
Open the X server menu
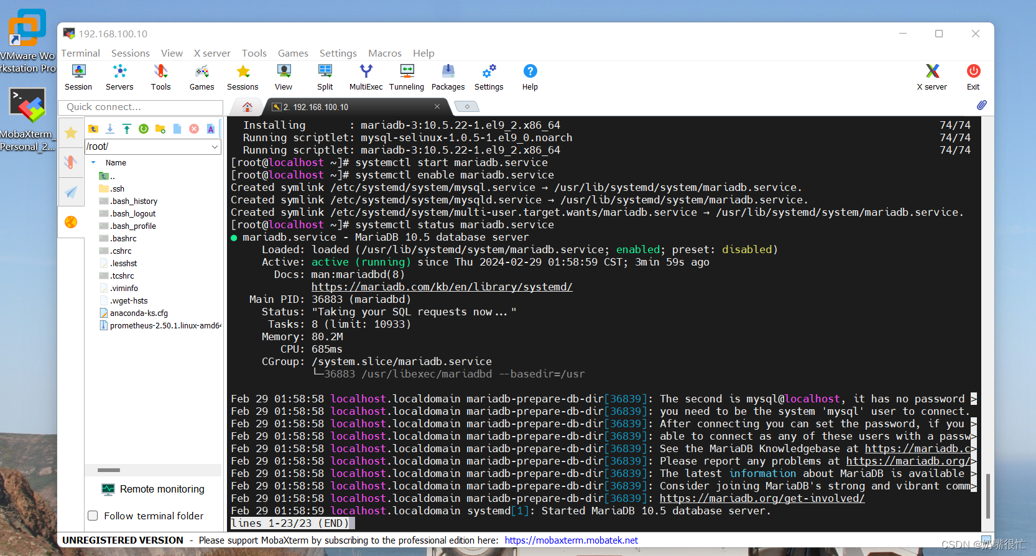point(212,53)
